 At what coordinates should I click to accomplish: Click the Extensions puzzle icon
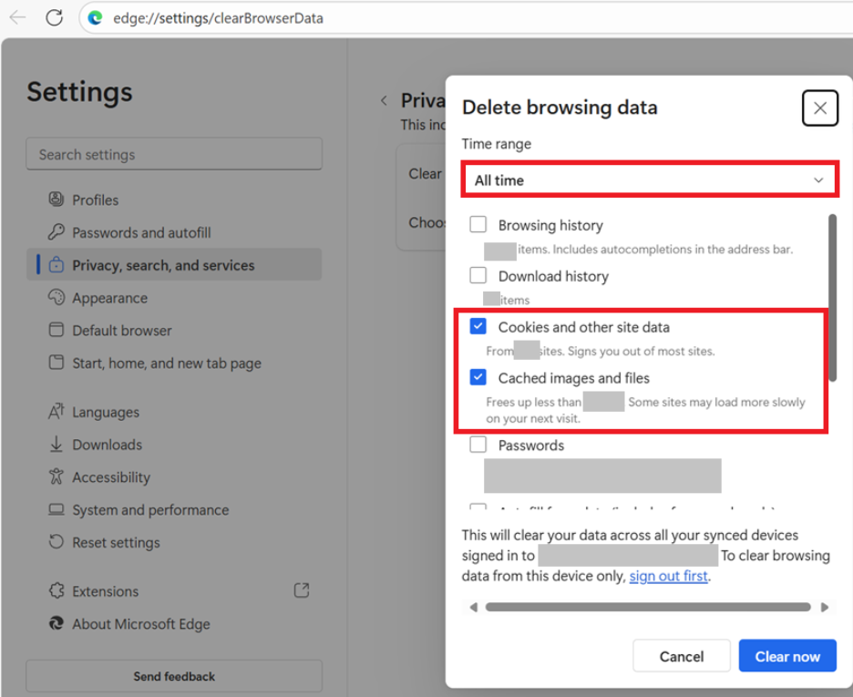(56, 590)
